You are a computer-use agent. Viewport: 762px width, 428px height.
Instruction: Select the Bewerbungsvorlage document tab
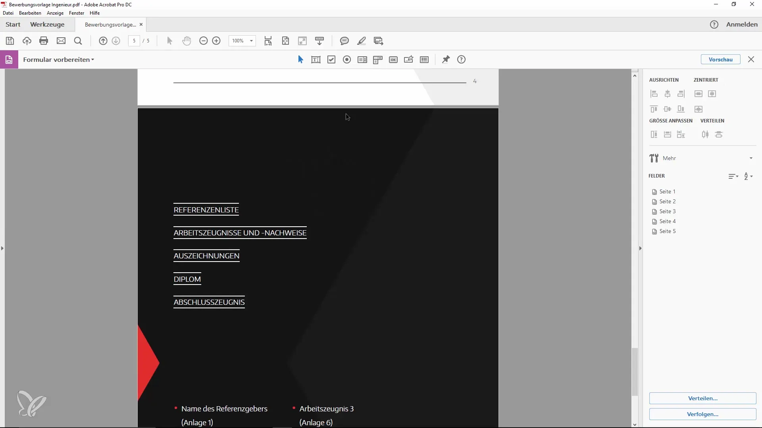[x=110, y=25]
